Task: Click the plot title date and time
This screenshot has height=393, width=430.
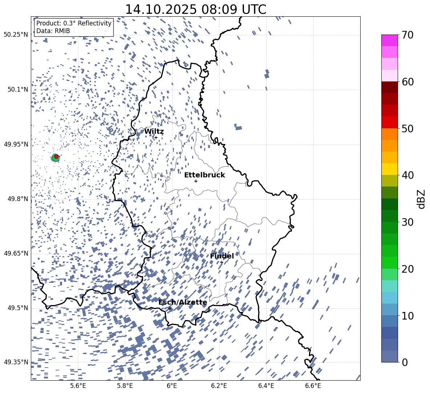Action: (x=195, y=9)
